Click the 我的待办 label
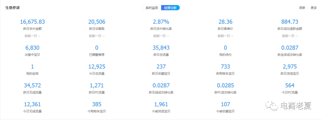Image resolution: width=322 pixels, height=120 pixels. coord(225,55)
